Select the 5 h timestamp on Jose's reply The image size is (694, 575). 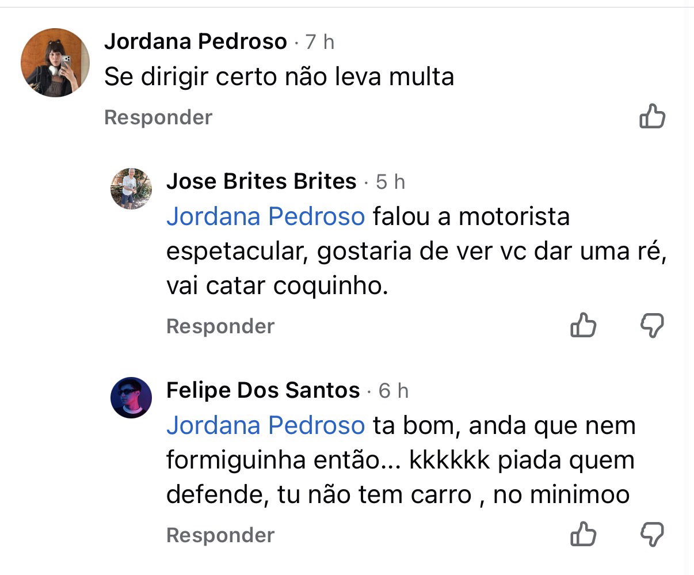[391, 182]
